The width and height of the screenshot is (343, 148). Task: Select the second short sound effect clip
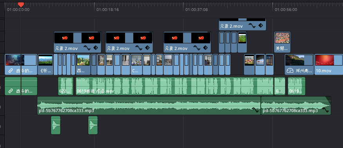tap(93, 125)
